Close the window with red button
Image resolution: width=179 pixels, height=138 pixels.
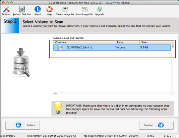3,3
